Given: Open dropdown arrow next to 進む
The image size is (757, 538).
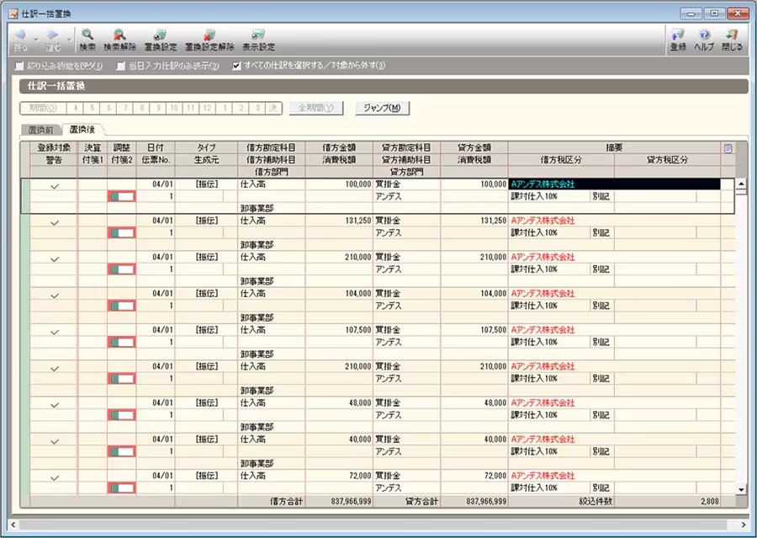Looking at the screenshot, I should click(x=69, y=40).
